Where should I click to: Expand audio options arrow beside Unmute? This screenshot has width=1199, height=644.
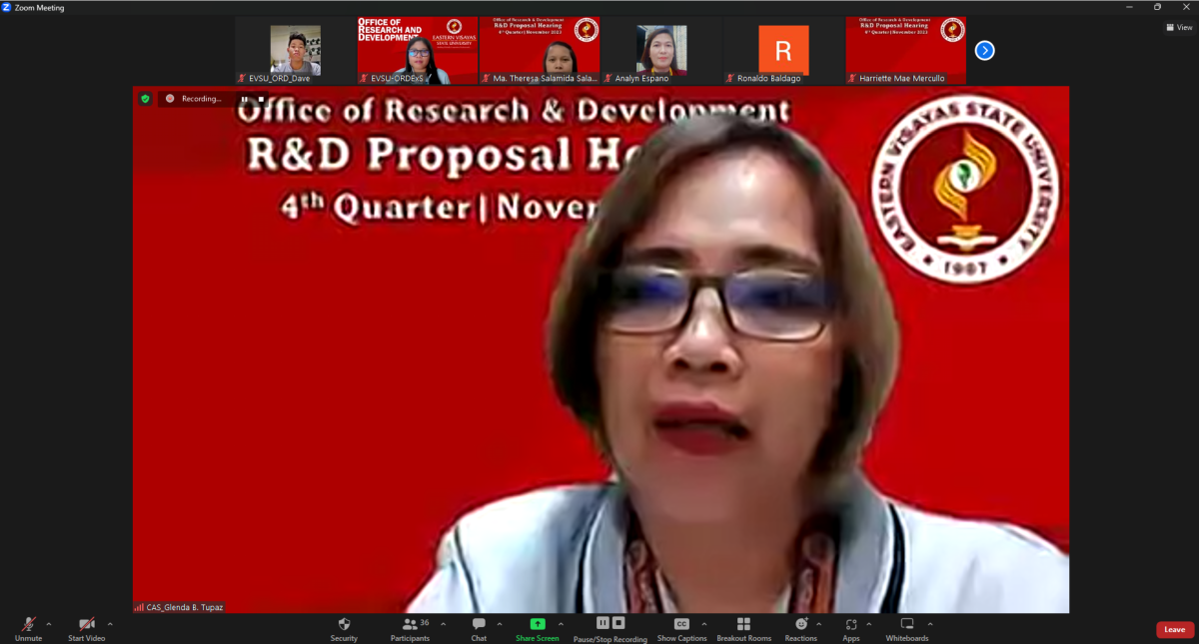(x=49, y=624)
